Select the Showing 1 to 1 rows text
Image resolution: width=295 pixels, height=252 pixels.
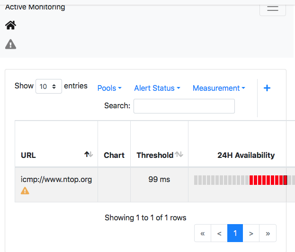(x=145, y=217)
